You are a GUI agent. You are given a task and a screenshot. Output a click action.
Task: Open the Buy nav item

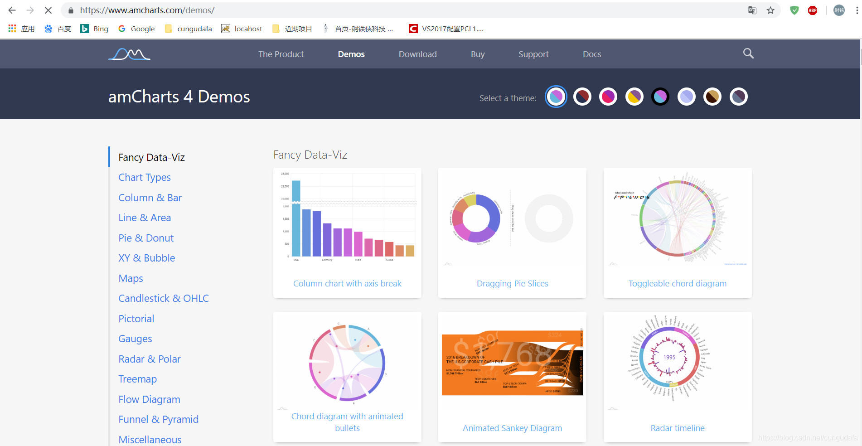click(x=478, y=54)
